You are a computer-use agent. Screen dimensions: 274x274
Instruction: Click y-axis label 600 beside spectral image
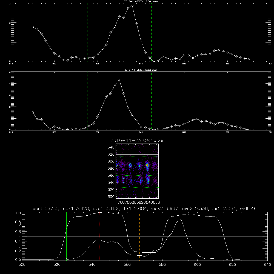(111, 161)
